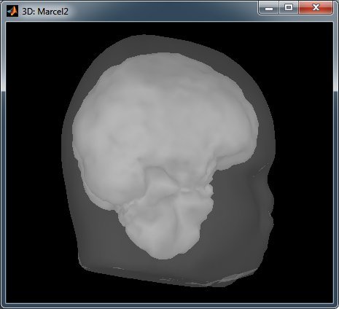
Task: Close the 3D: Marcel2 window
Action: coord(316,8)
